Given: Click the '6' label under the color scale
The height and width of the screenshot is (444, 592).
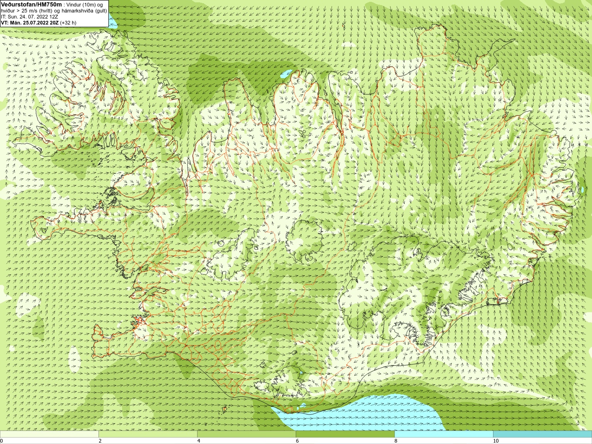Looking at the screenshot, I should [297, 441].
